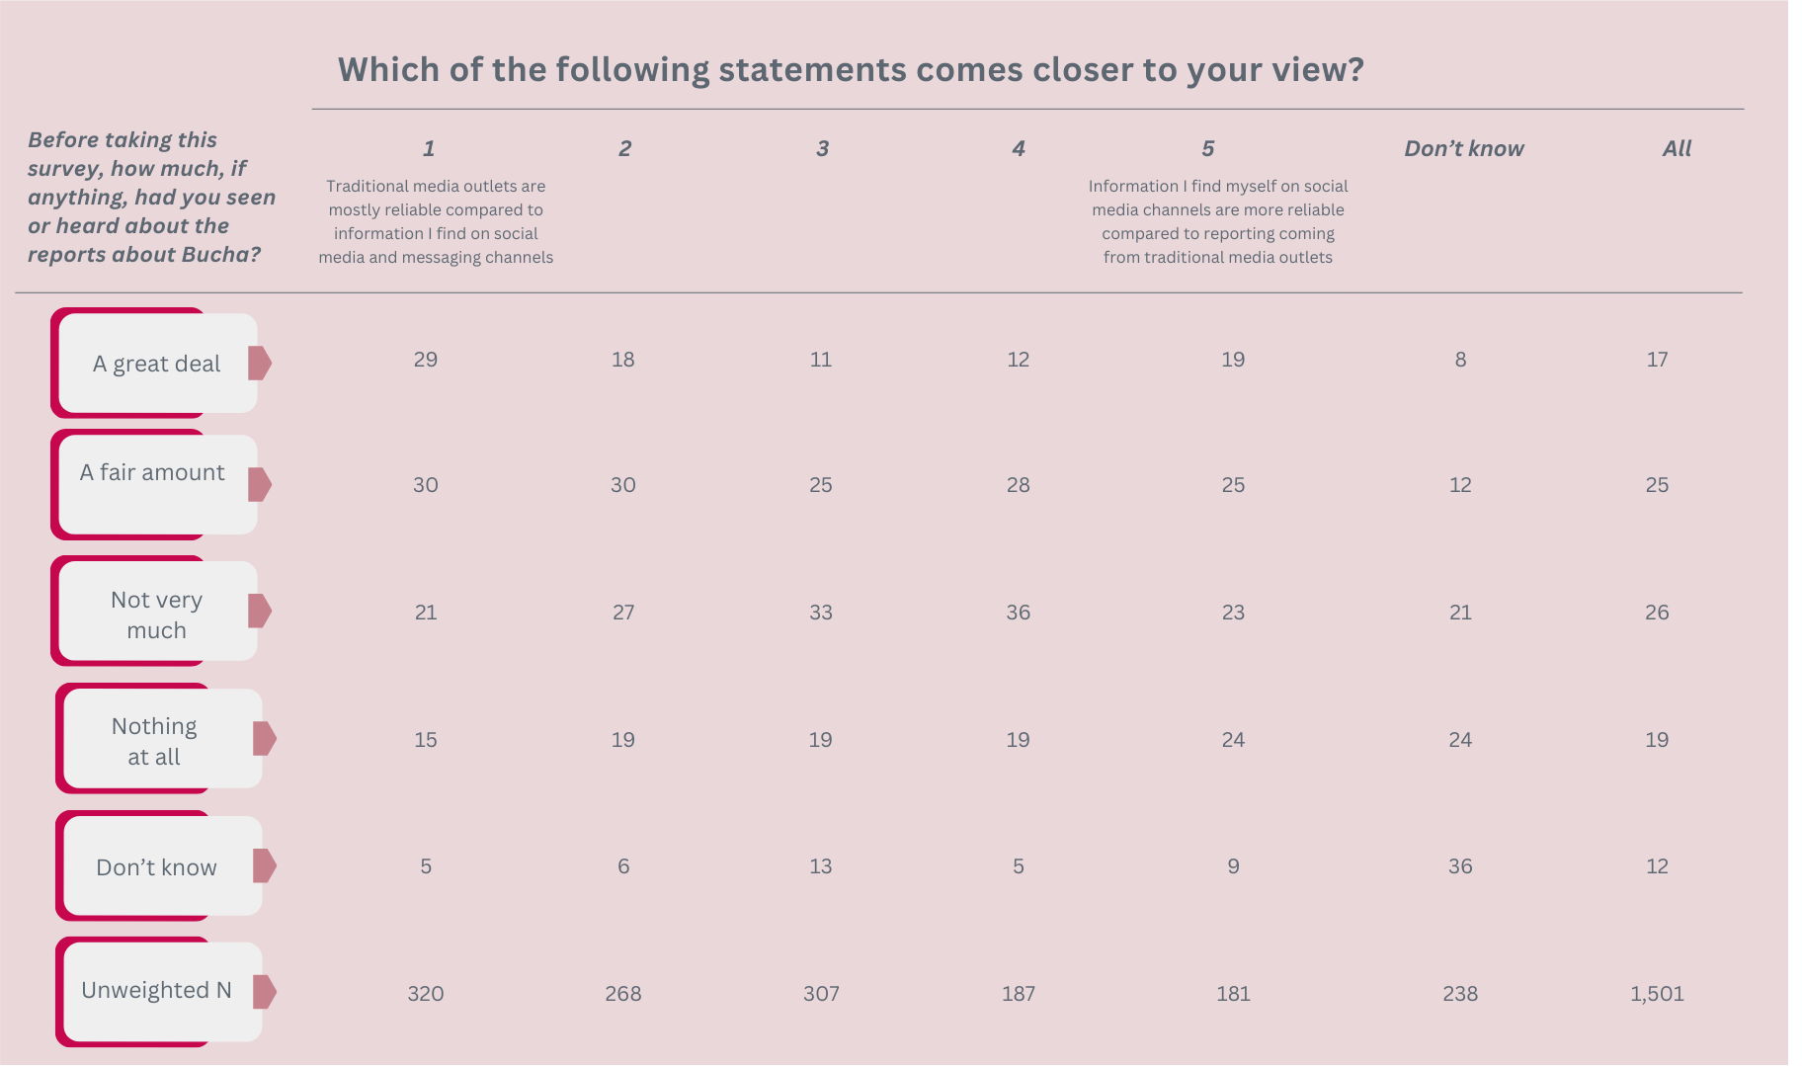Click the 1,501 total unweighted value
This screenshot has height=1066, width=1802.
pyautogui.click(x=1657, y=994)
